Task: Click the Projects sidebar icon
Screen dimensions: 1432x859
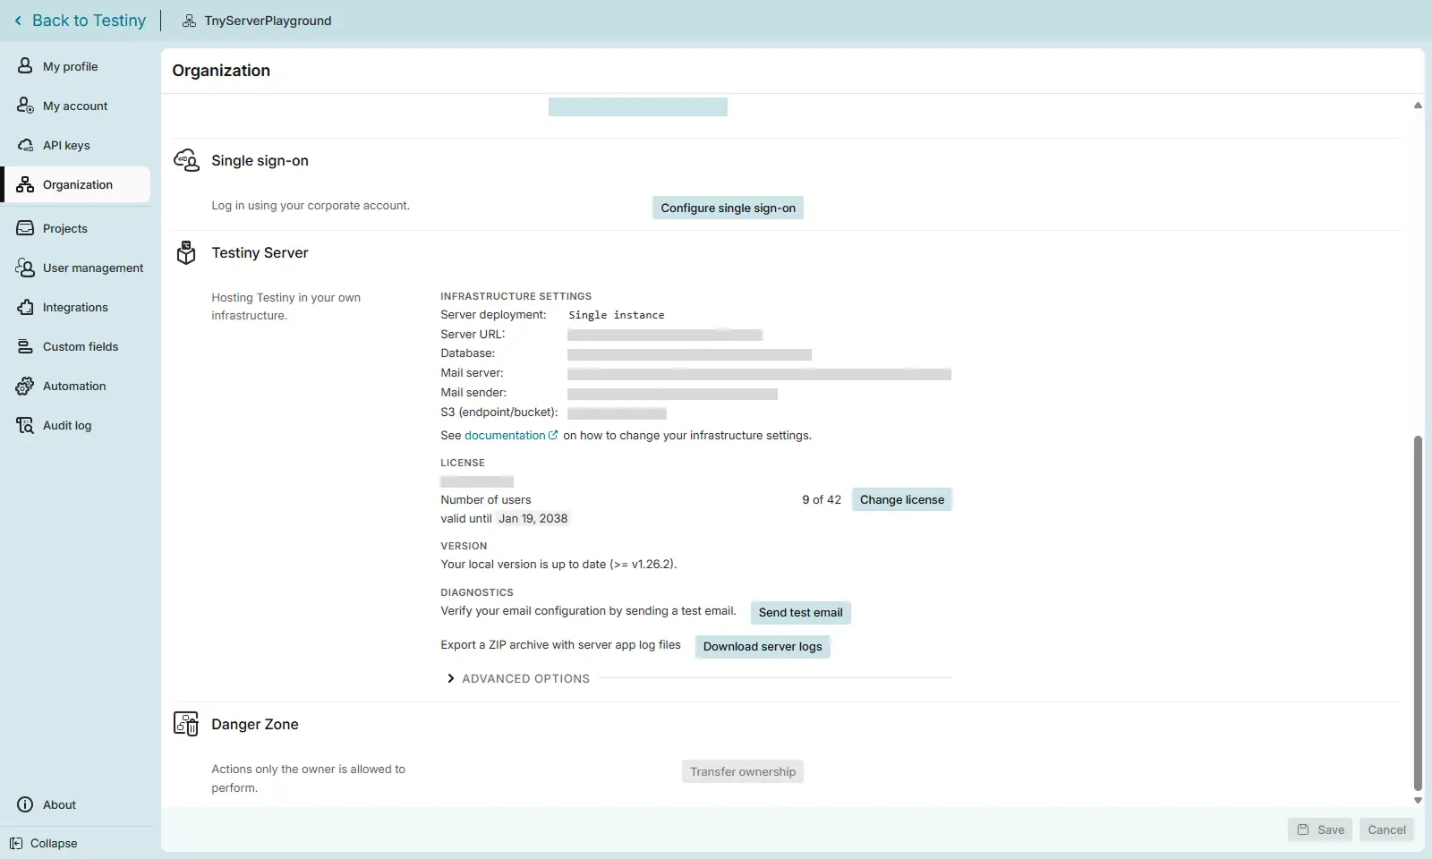Action: point(23,228)
